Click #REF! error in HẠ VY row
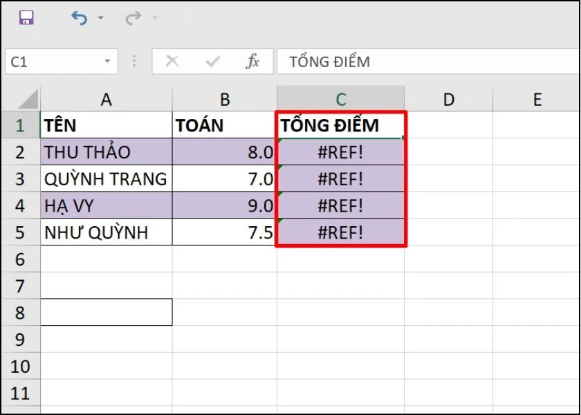 [340, 205]
